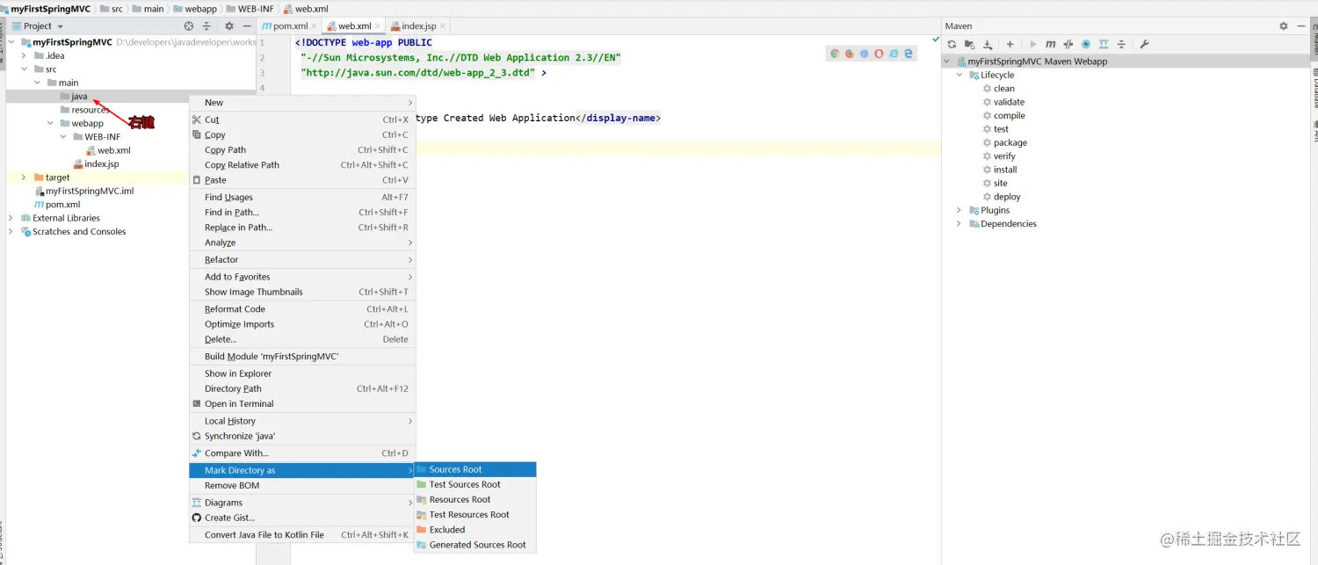The height and width of the screenshot is (565, 1318).
Task: Open the New submenu in context menu
Action: 302,103
